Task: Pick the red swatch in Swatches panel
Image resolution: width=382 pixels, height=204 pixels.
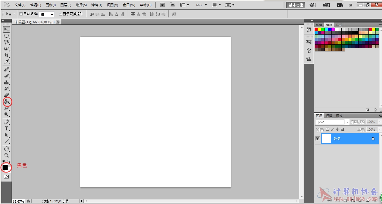Action: [x=316, y=29]
